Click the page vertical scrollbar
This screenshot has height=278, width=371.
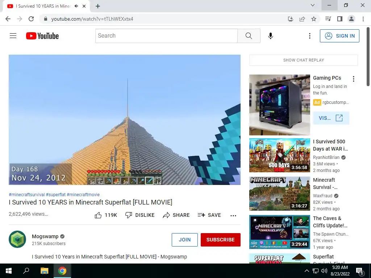pyautogui.click(x=368, y=57)
